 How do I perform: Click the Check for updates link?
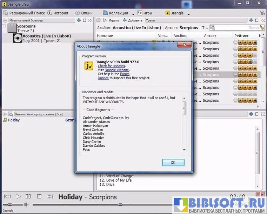tap(111, 66)
